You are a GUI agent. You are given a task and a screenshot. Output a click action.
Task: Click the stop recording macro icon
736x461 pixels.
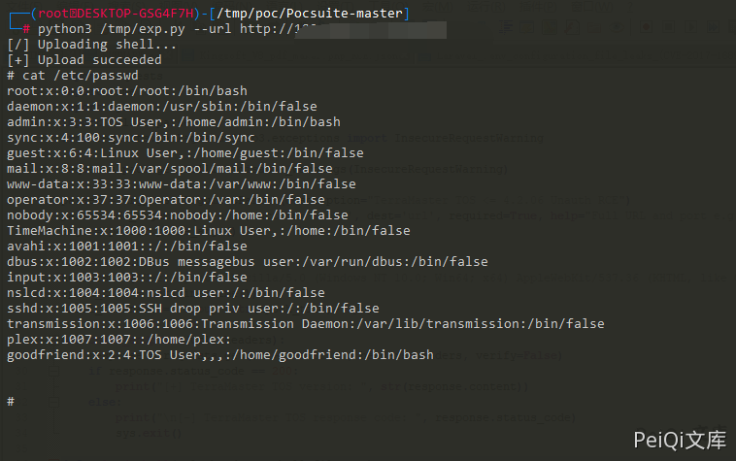(668, 27)
